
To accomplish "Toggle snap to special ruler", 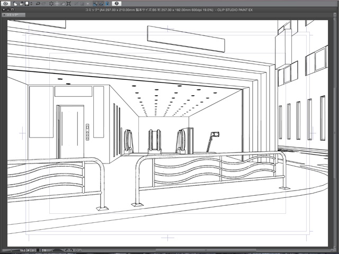I will coord(100,3).
